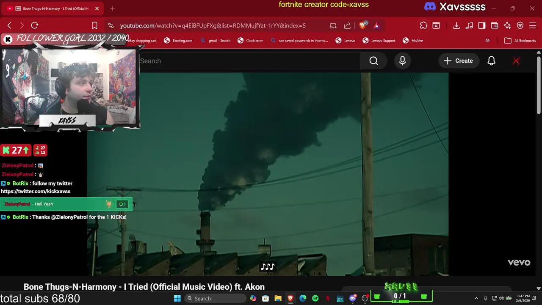
Task: Expand hidden bookmarks chevron
Action: tap(487, 41)
